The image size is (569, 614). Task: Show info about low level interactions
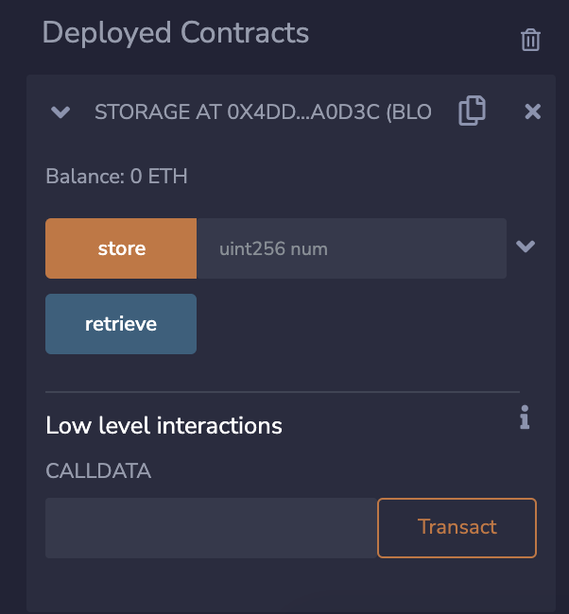click(x=525, y=418)
